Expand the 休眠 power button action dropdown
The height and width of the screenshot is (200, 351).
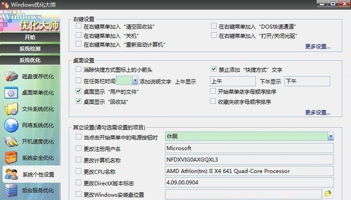[x=330, y=136]
